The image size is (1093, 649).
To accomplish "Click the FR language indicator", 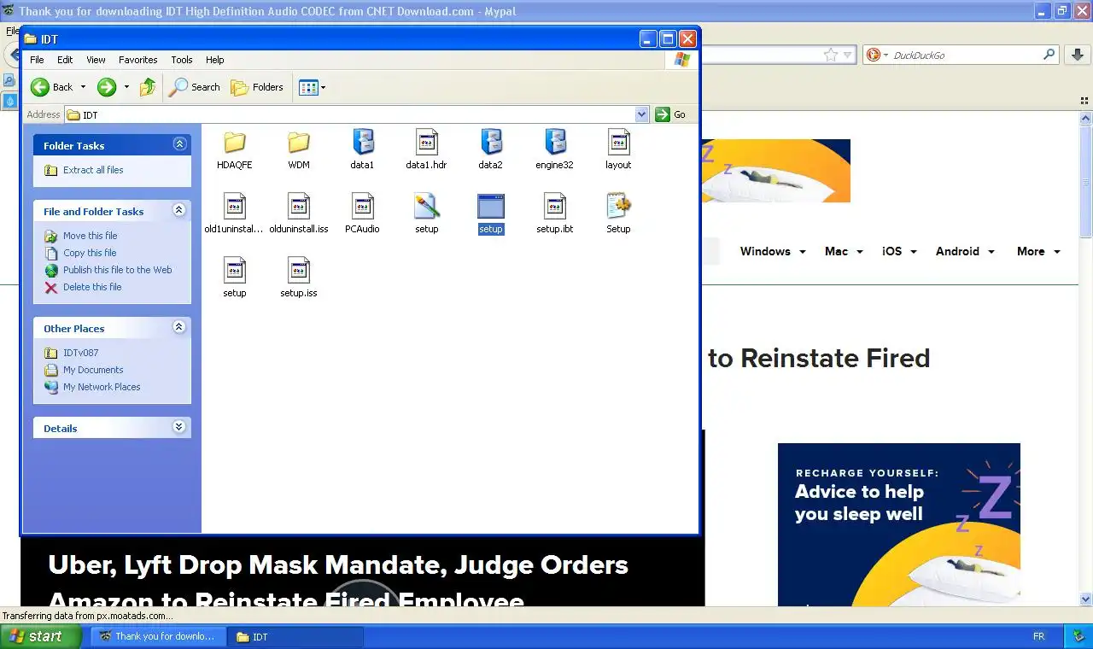I will pos(1039,636).
